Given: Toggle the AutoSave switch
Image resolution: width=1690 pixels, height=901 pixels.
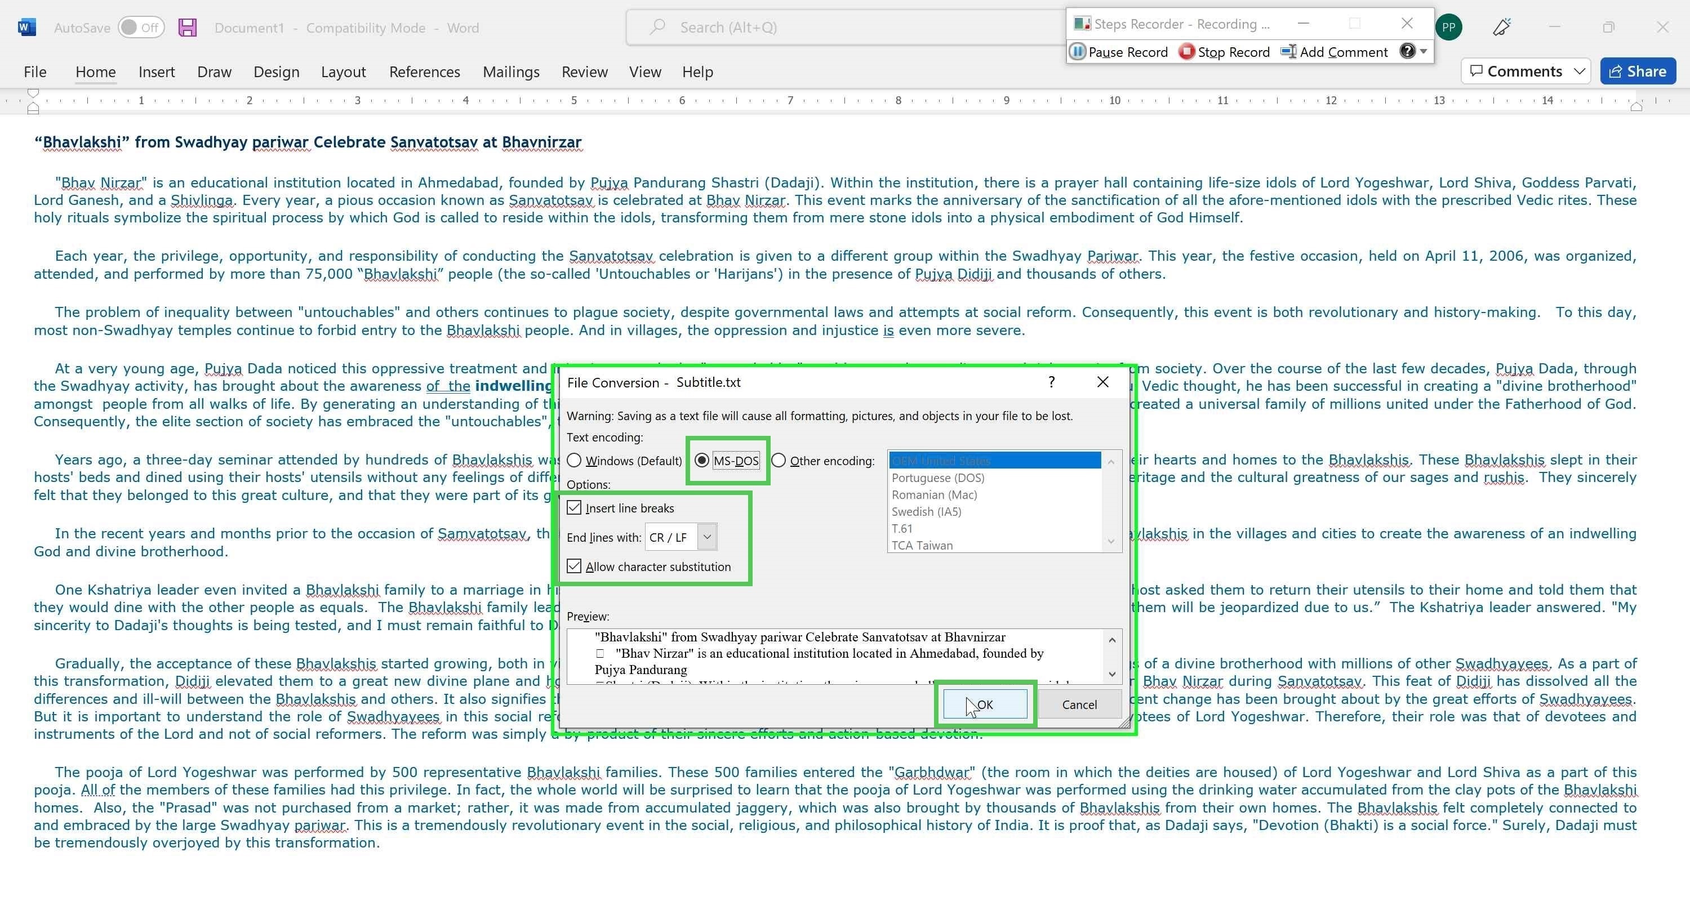Looking at the screenshot, I should coord(141,28).
